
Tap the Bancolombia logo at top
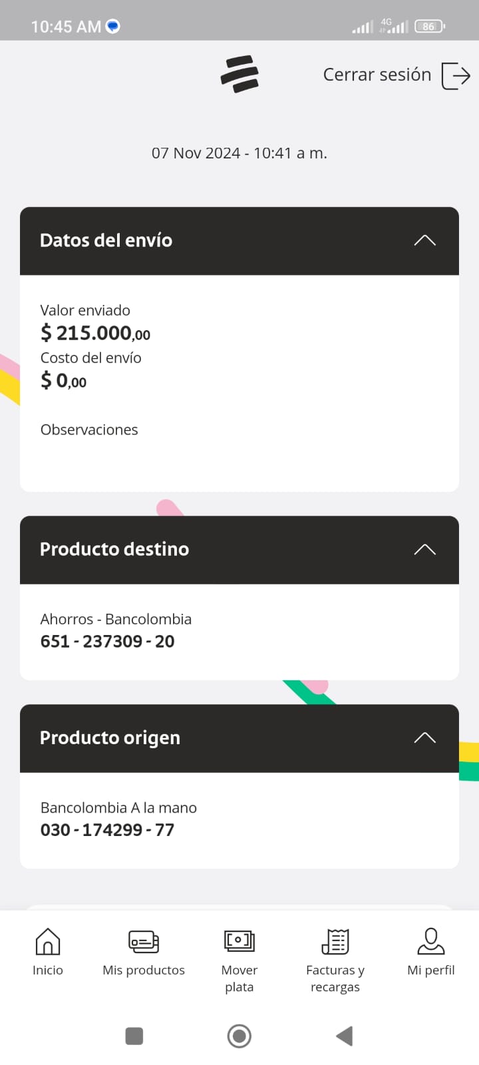click(x=239, y=74)
